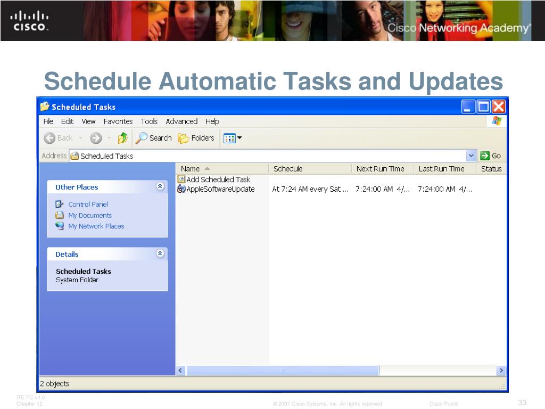The width and height of the screenshot is (545, 409).
Task: Click the Up folder icon
Action: coord(123,138)
